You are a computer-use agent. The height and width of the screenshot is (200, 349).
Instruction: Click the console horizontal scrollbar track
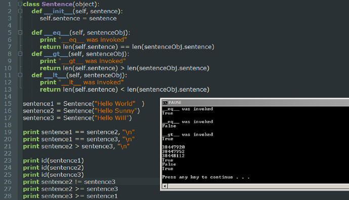click(x=258, y=186)
